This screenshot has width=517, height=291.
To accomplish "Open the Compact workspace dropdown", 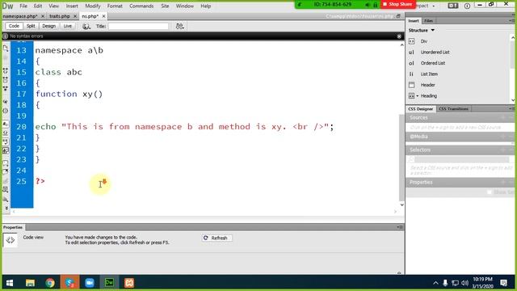I will click(x=426, y=6).
